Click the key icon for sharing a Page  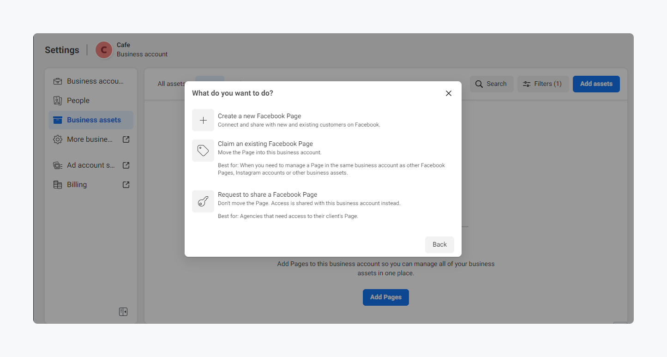point(203,201)
